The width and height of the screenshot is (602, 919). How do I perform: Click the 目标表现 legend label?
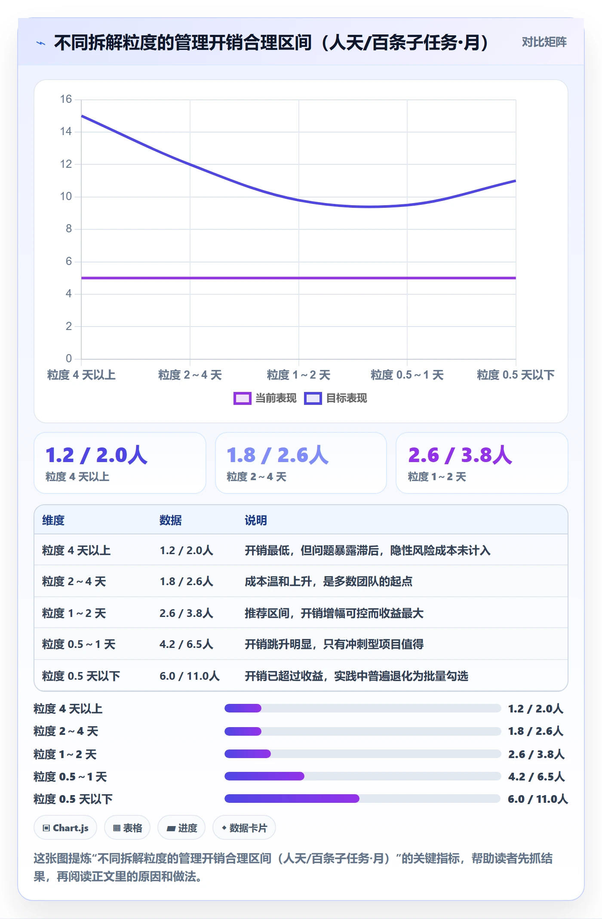pos(347,398)
